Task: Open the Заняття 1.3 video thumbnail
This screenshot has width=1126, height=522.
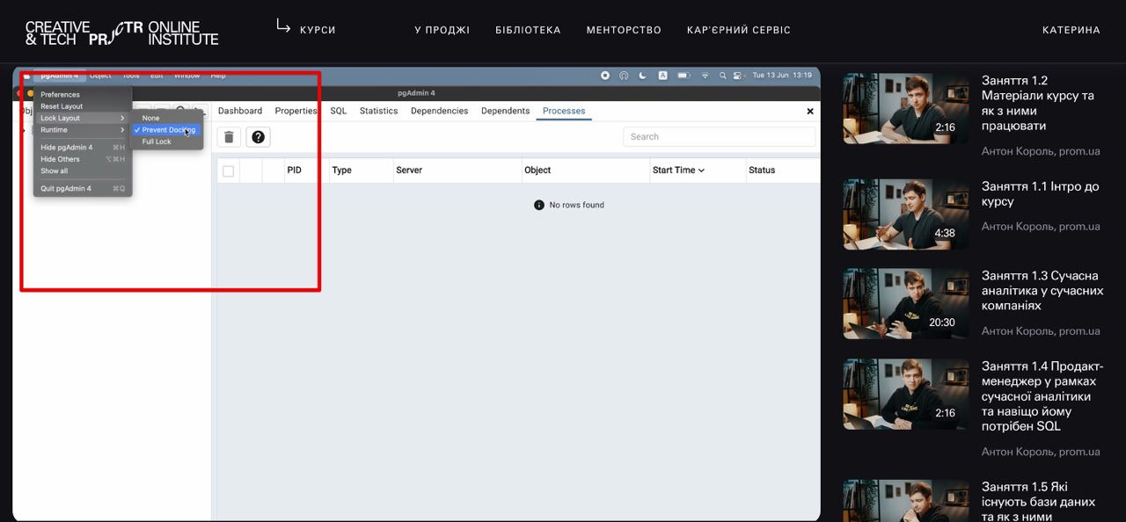Action: pos(906,304)
